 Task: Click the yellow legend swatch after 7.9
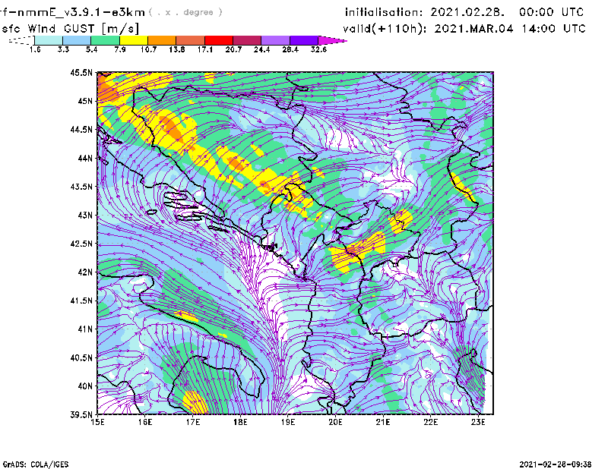tap(134, 40)
